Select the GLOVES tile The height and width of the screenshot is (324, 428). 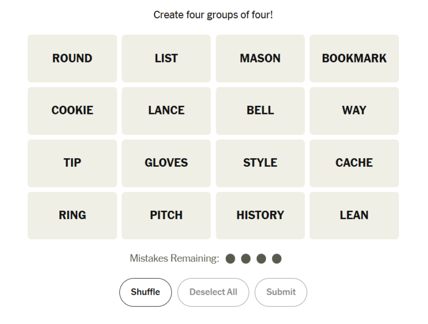166,163
